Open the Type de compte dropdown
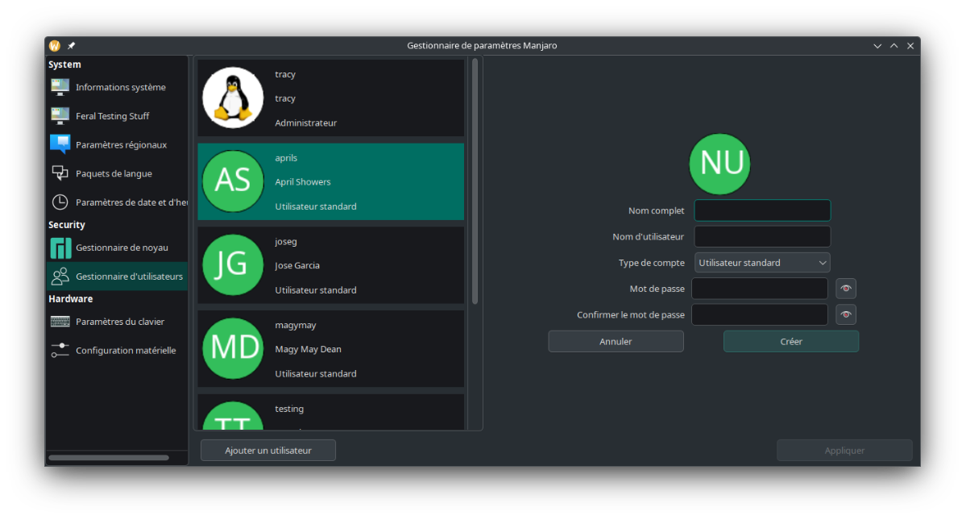The height and width of the screenshot is (520, 966). [762, 263]
